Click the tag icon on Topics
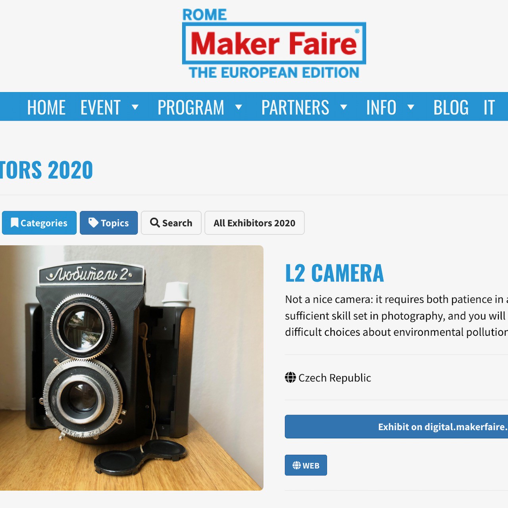Image resolution: width=508 pixels, height=508 pixels. (93, 223)
